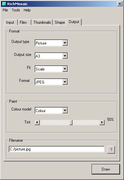124x180 pixels.
Task: Open the File menu
Action: 5,10
